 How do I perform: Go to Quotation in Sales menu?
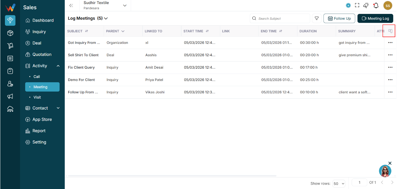point(42,54)
